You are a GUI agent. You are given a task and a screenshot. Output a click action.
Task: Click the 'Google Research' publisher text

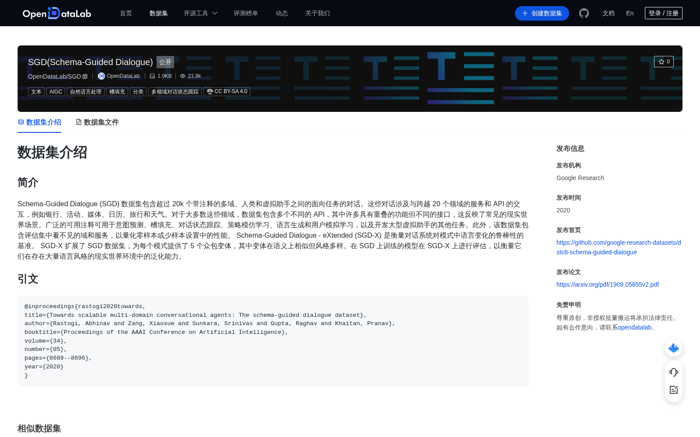(580, 178)
